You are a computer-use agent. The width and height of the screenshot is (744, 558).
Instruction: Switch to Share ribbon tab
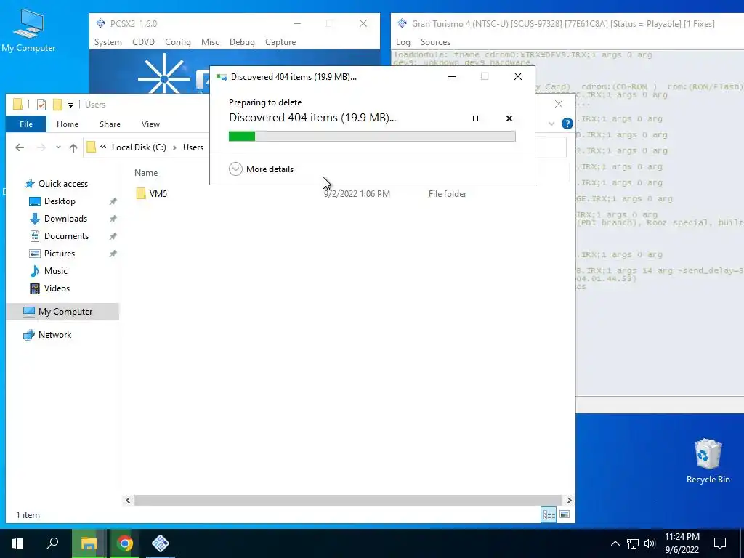pyautogui.click(x=110, y=124)
